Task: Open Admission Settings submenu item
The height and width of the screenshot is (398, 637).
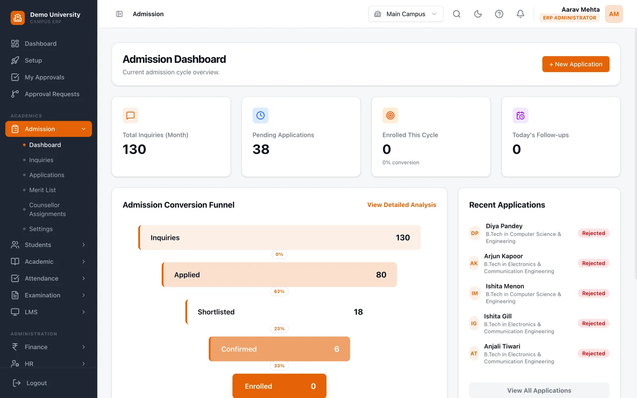Action: (x=41, y=229)
